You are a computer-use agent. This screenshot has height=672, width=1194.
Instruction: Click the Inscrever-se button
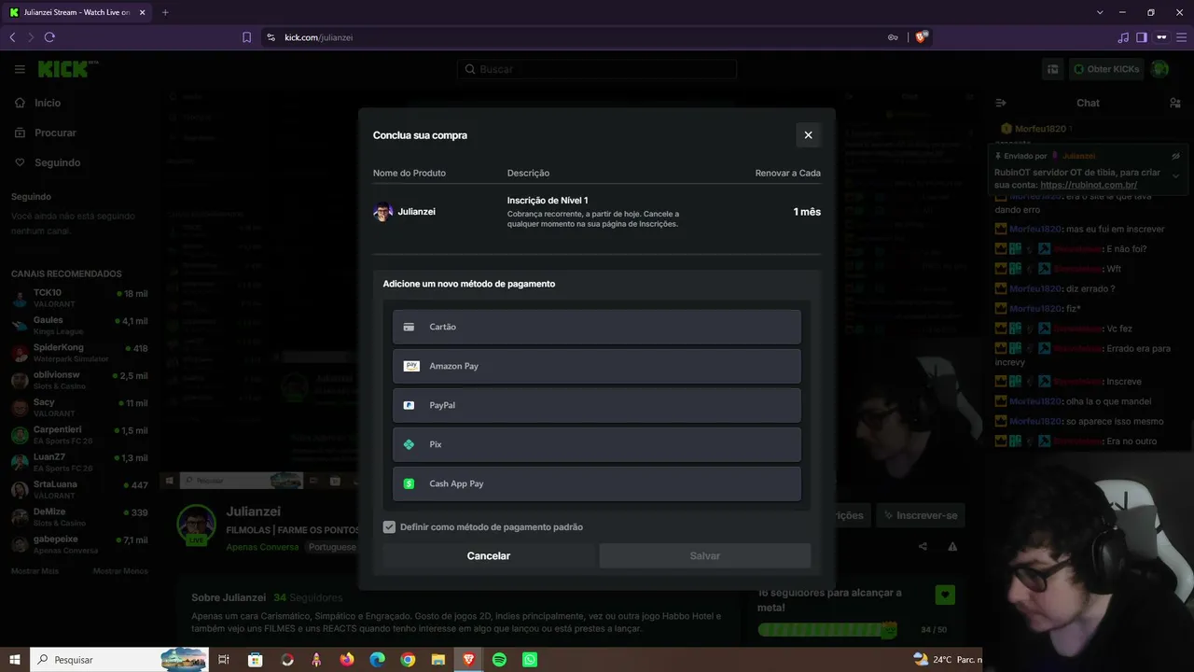tap(920, 515)
